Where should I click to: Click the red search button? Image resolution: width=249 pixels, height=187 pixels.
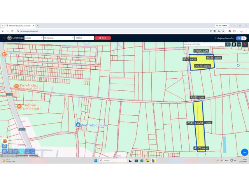pos(103,38)
